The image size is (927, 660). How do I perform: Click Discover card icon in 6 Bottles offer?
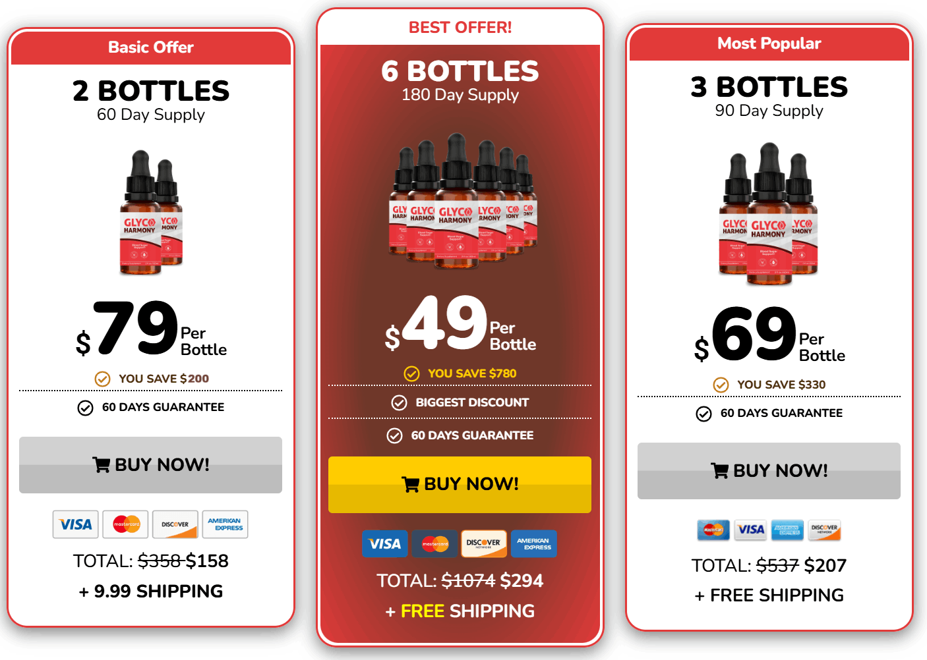point(484,543)
